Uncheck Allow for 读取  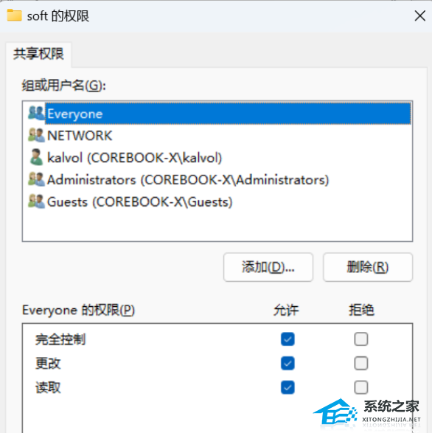click(x=288, y=387)
